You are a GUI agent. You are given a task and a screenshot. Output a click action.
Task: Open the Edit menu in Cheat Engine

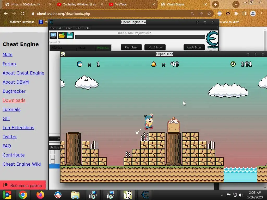60,28
